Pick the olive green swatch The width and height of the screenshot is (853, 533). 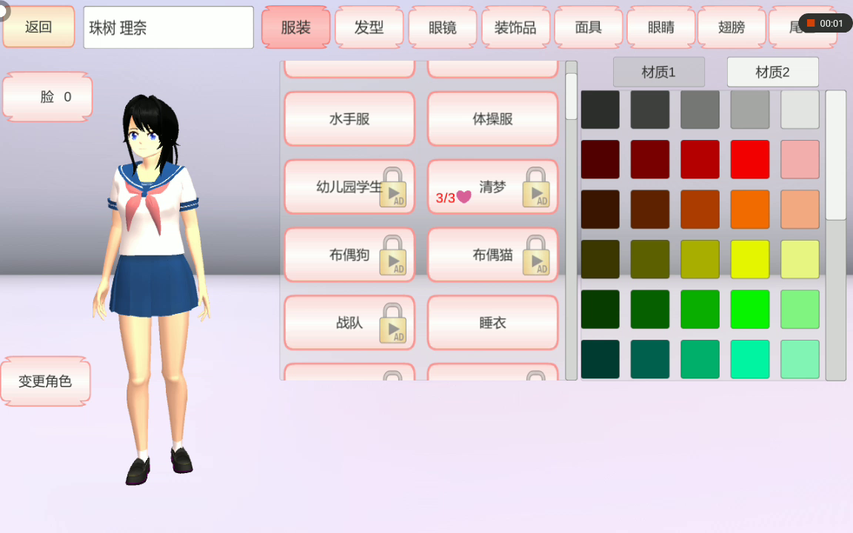point(650,259)
